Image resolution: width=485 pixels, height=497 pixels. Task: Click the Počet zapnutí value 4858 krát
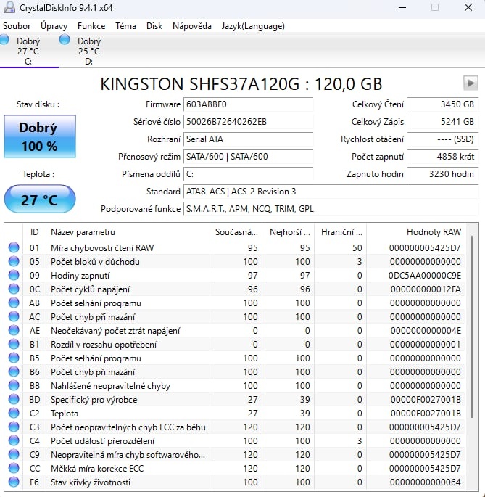[442, 157]
